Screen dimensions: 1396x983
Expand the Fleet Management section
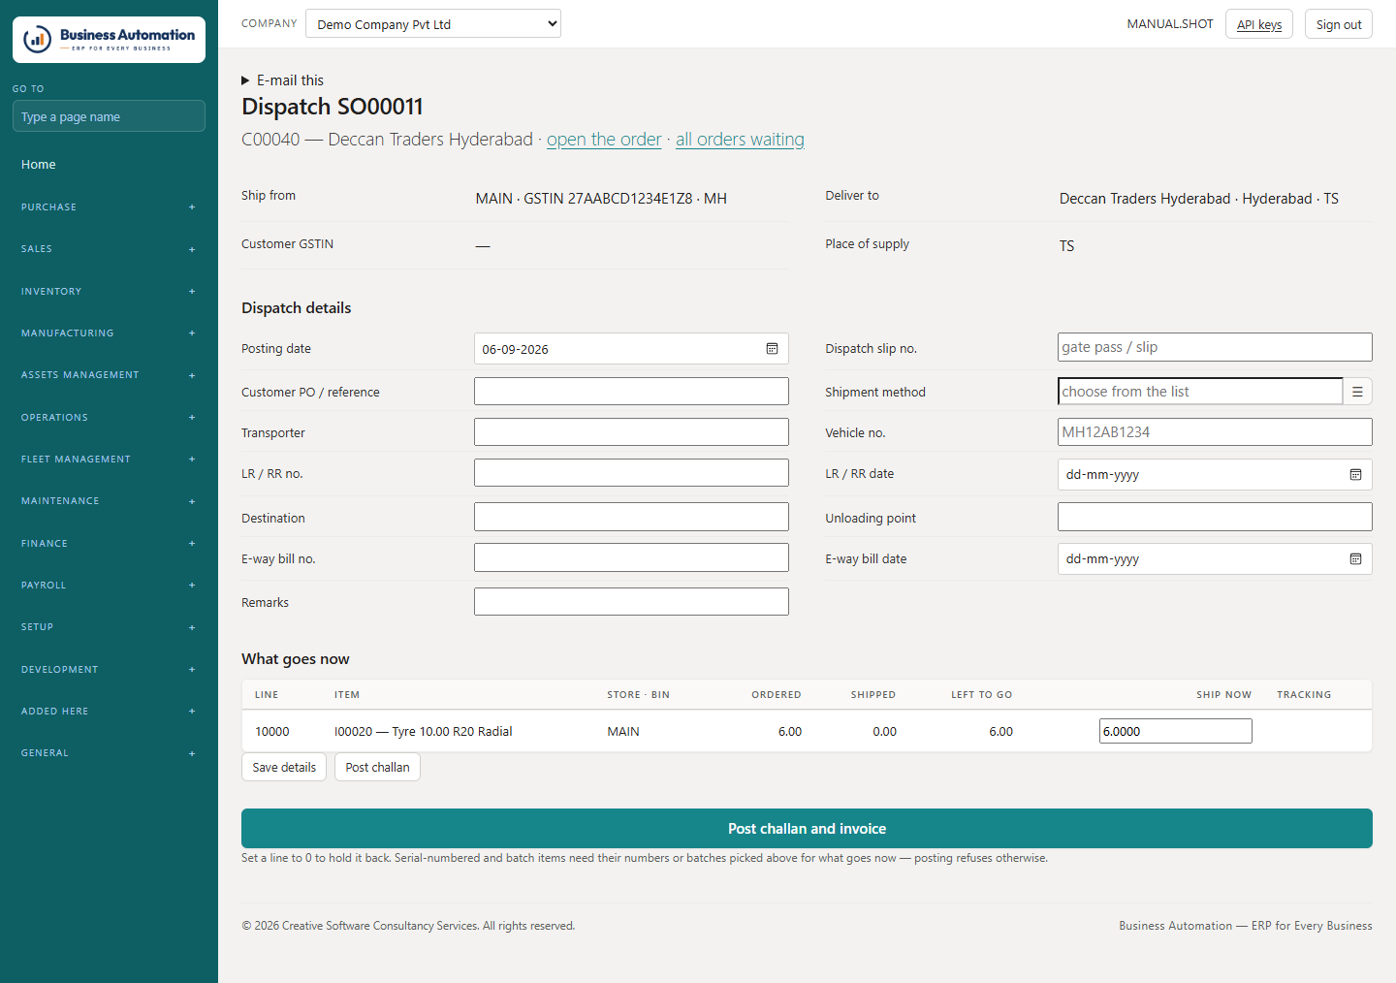[109, 460]
